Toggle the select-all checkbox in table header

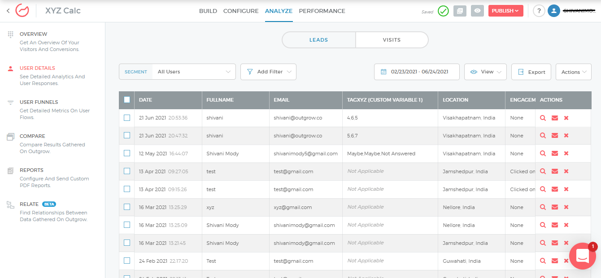point(127,100)
